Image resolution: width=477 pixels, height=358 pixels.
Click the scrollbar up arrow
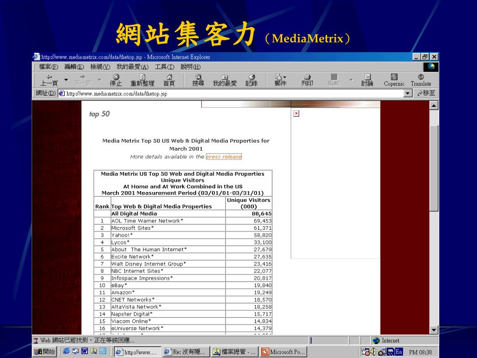[x=434, y=105]
